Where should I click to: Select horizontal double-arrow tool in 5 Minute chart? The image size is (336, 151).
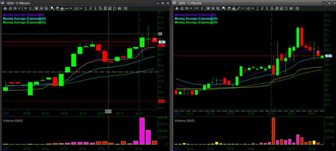click(67, 8)
